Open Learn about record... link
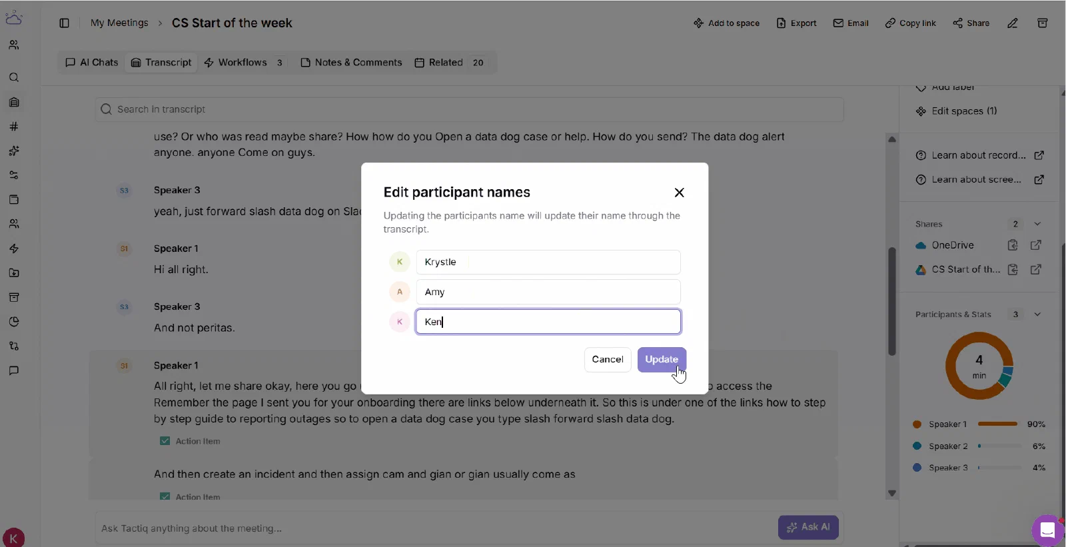Viewport: 1066px width, 547px height. coord(979,155)
